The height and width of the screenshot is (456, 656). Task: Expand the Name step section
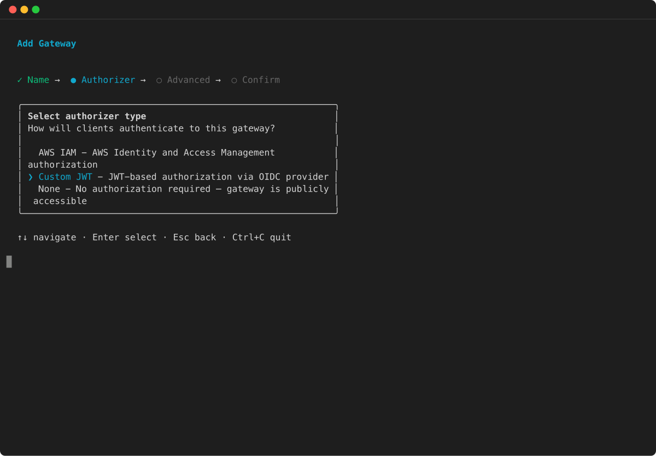[x=38, y=80]
